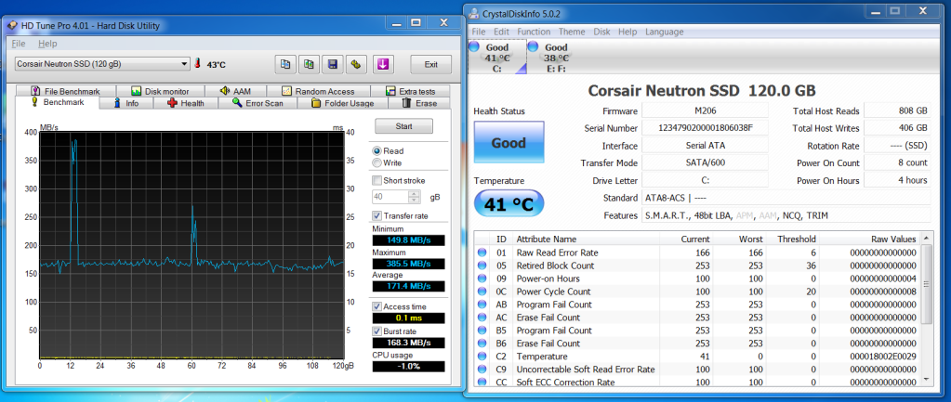This screenshot has height=402, width=951.
Task: Switch to the Info tab
Action: point(126,103)
